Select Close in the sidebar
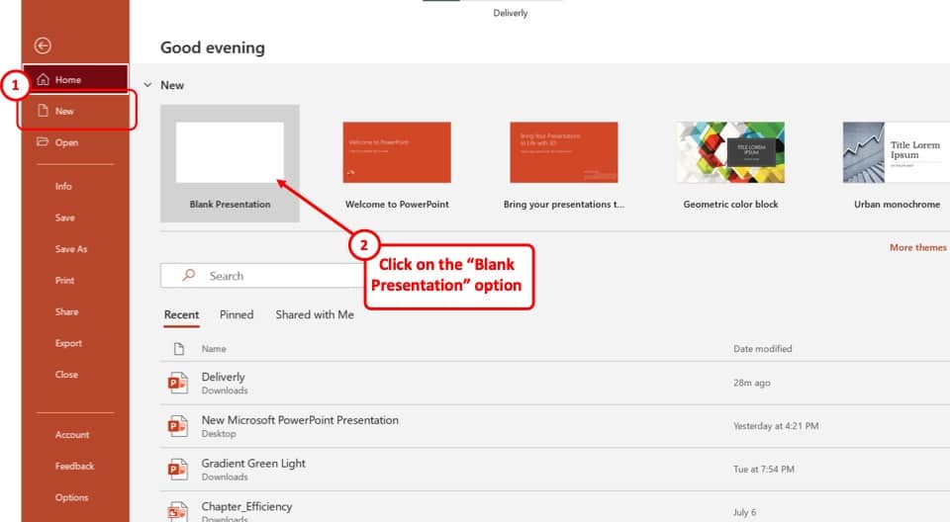 [66, 375]
